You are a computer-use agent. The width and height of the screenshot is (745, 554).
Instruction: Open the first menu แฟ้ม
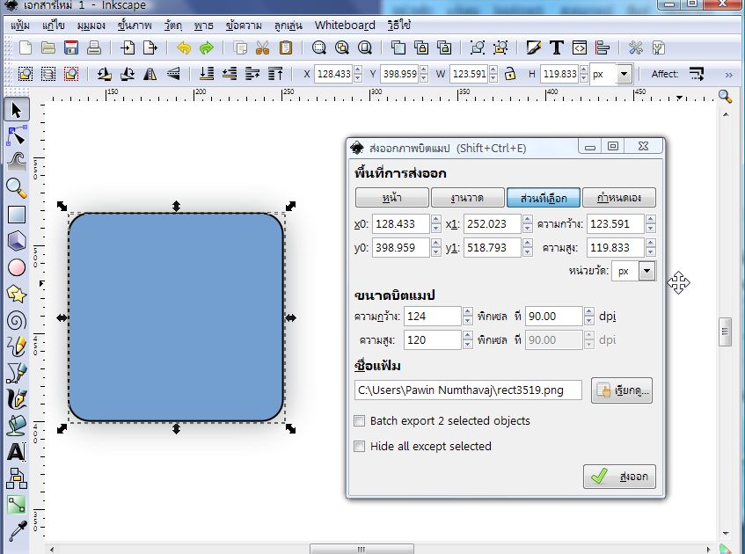(19, 25)
